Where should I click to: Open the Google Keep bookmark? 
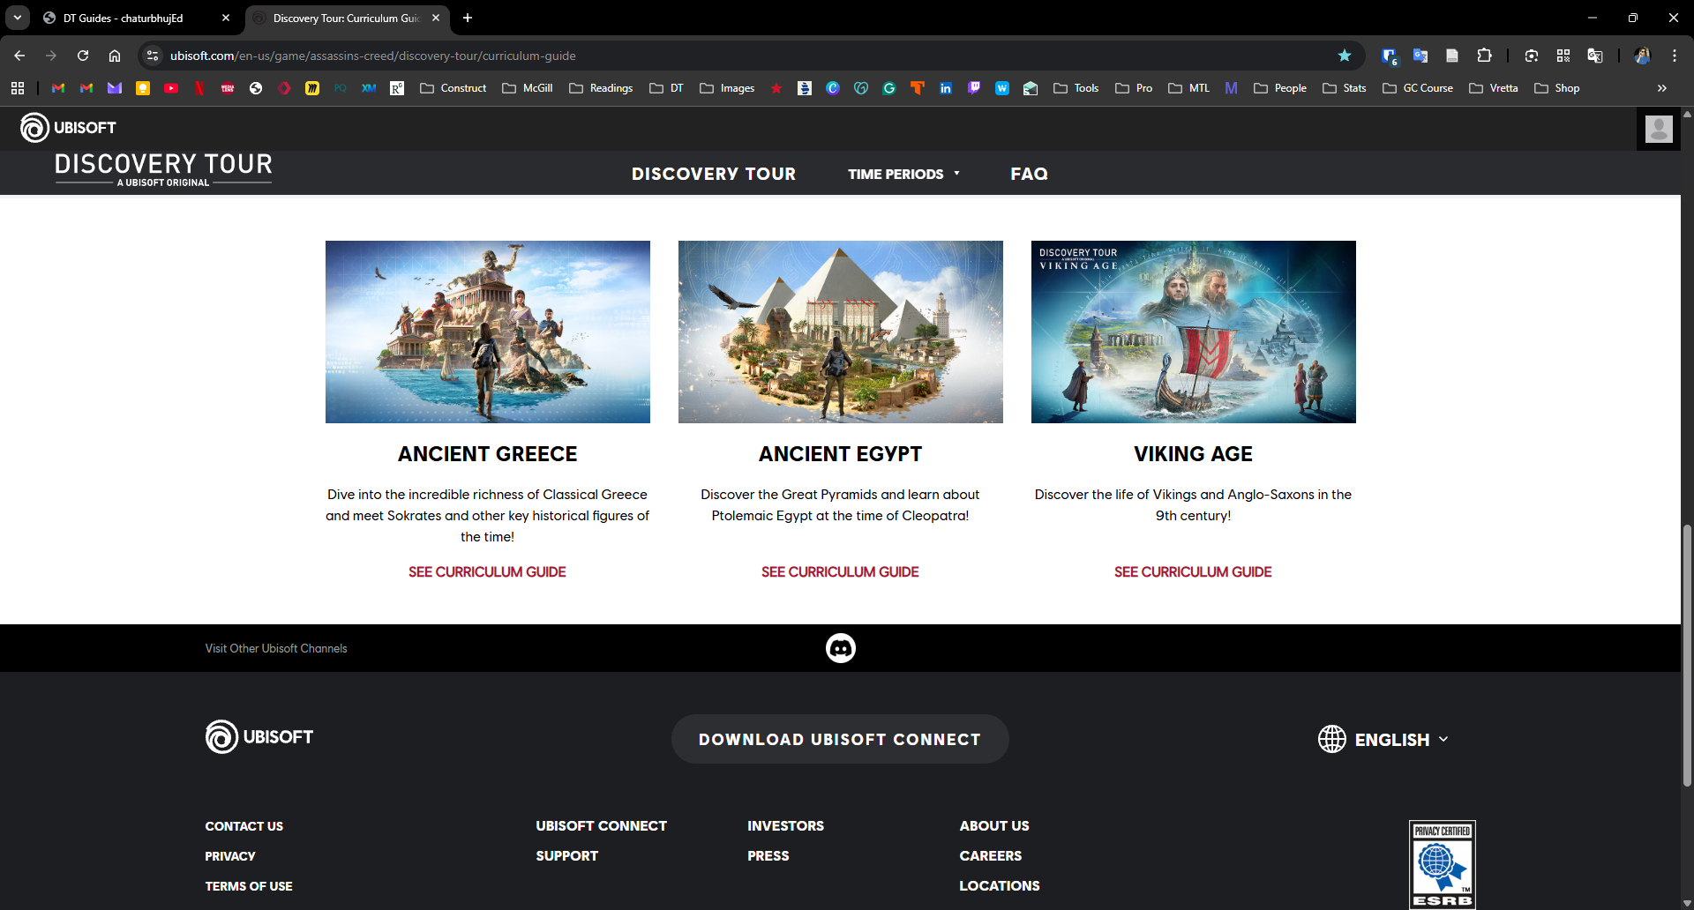tap(143, 88)
